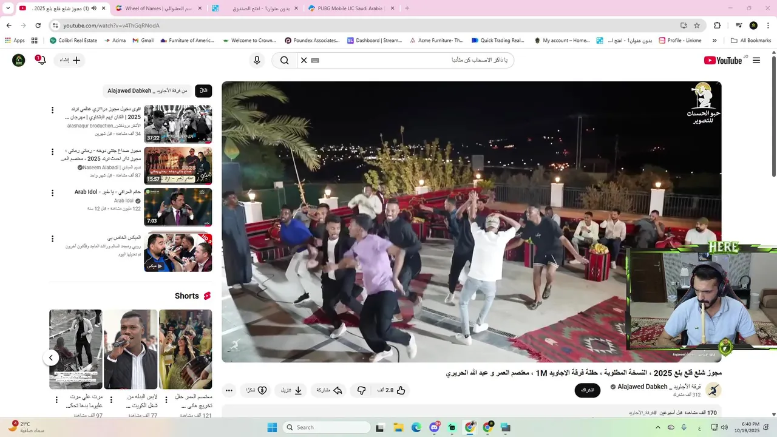777x437 pixels.
Task: Open the ميكس mix playlist thumbnail
Action: point(178,252)
